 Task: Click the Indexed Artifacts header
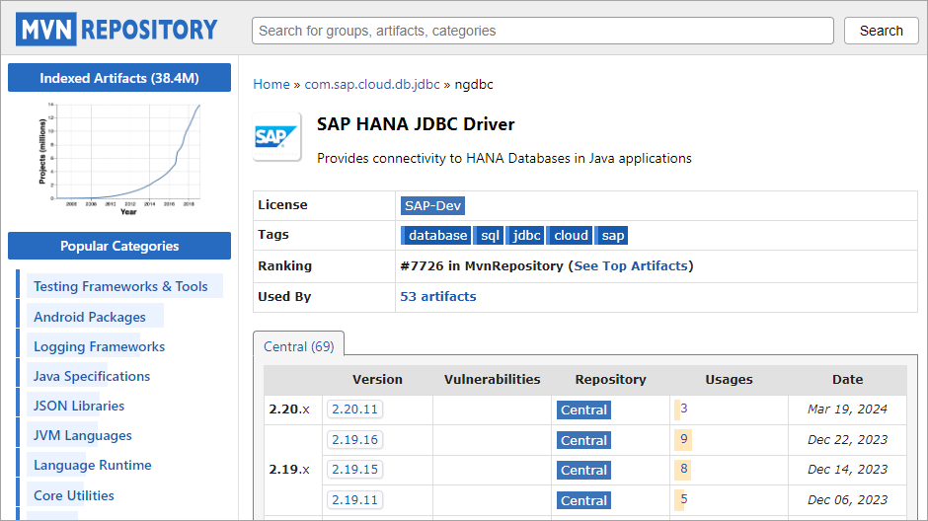click(x=119, y=78)
